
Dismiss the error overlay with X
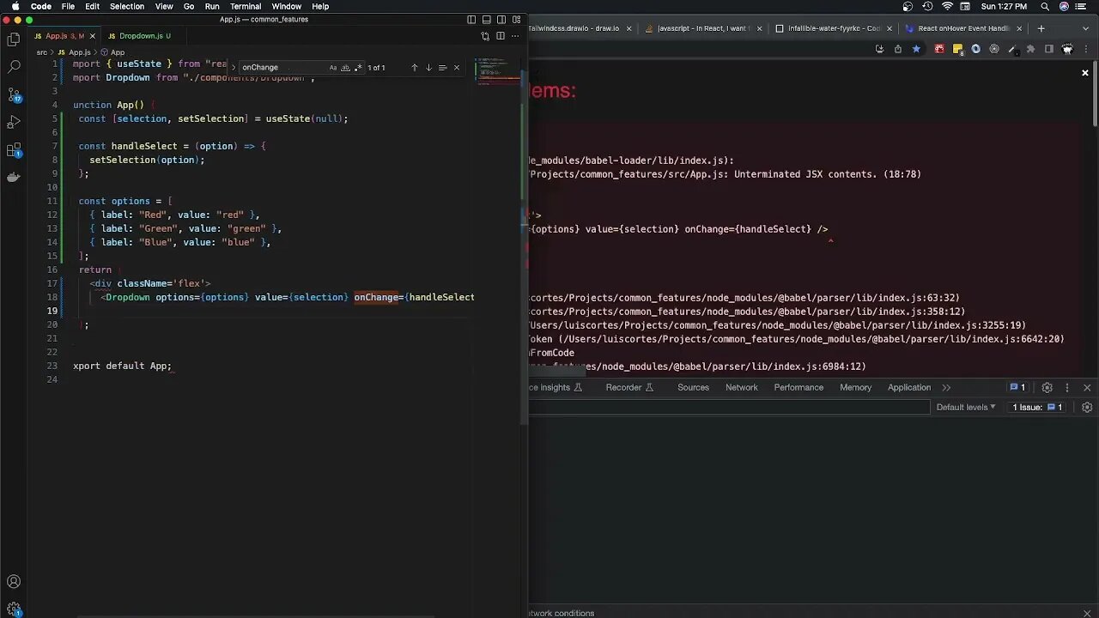tap(1085, 73)
